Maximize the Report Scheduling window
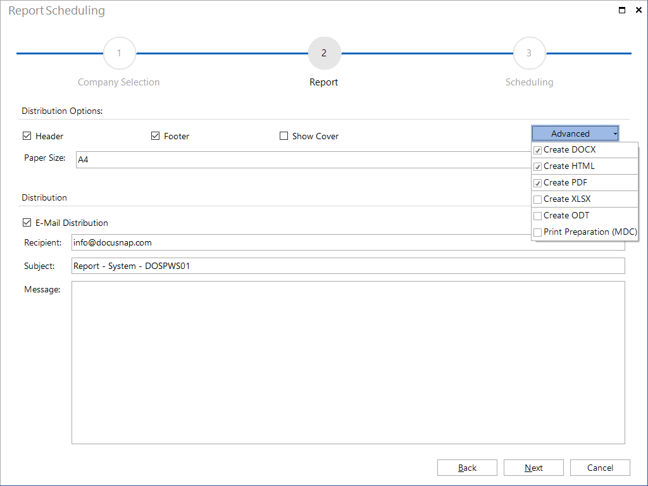Screen dimensions: 648x486 [622, 10]
